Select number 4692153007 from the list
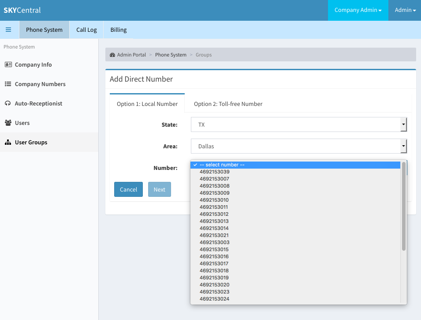Viewport: 421px width, 320px height. pos(295,179)
